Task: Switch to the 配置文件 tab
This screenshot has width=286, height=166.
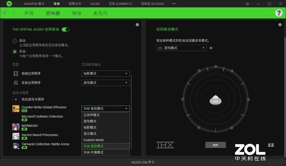Action: 75,4
